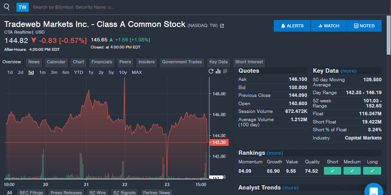The image size is (391, 195).
Task: Open the NOTES button
Action: point(364,26)
